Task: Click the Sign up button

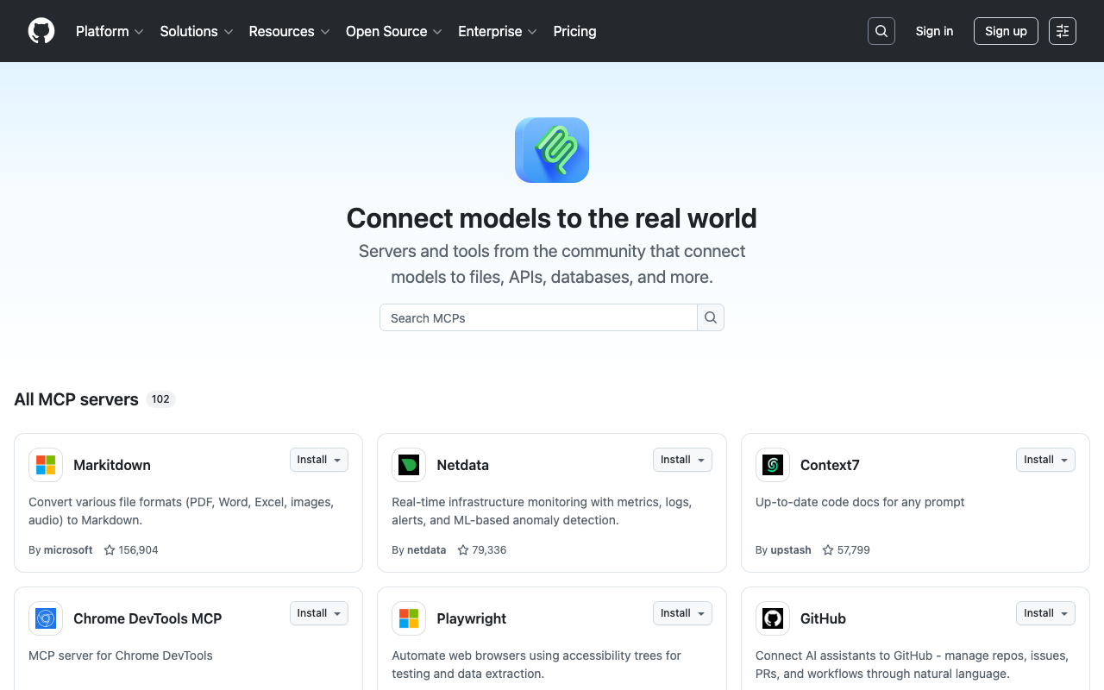Action: click(x=1006, y=31)
